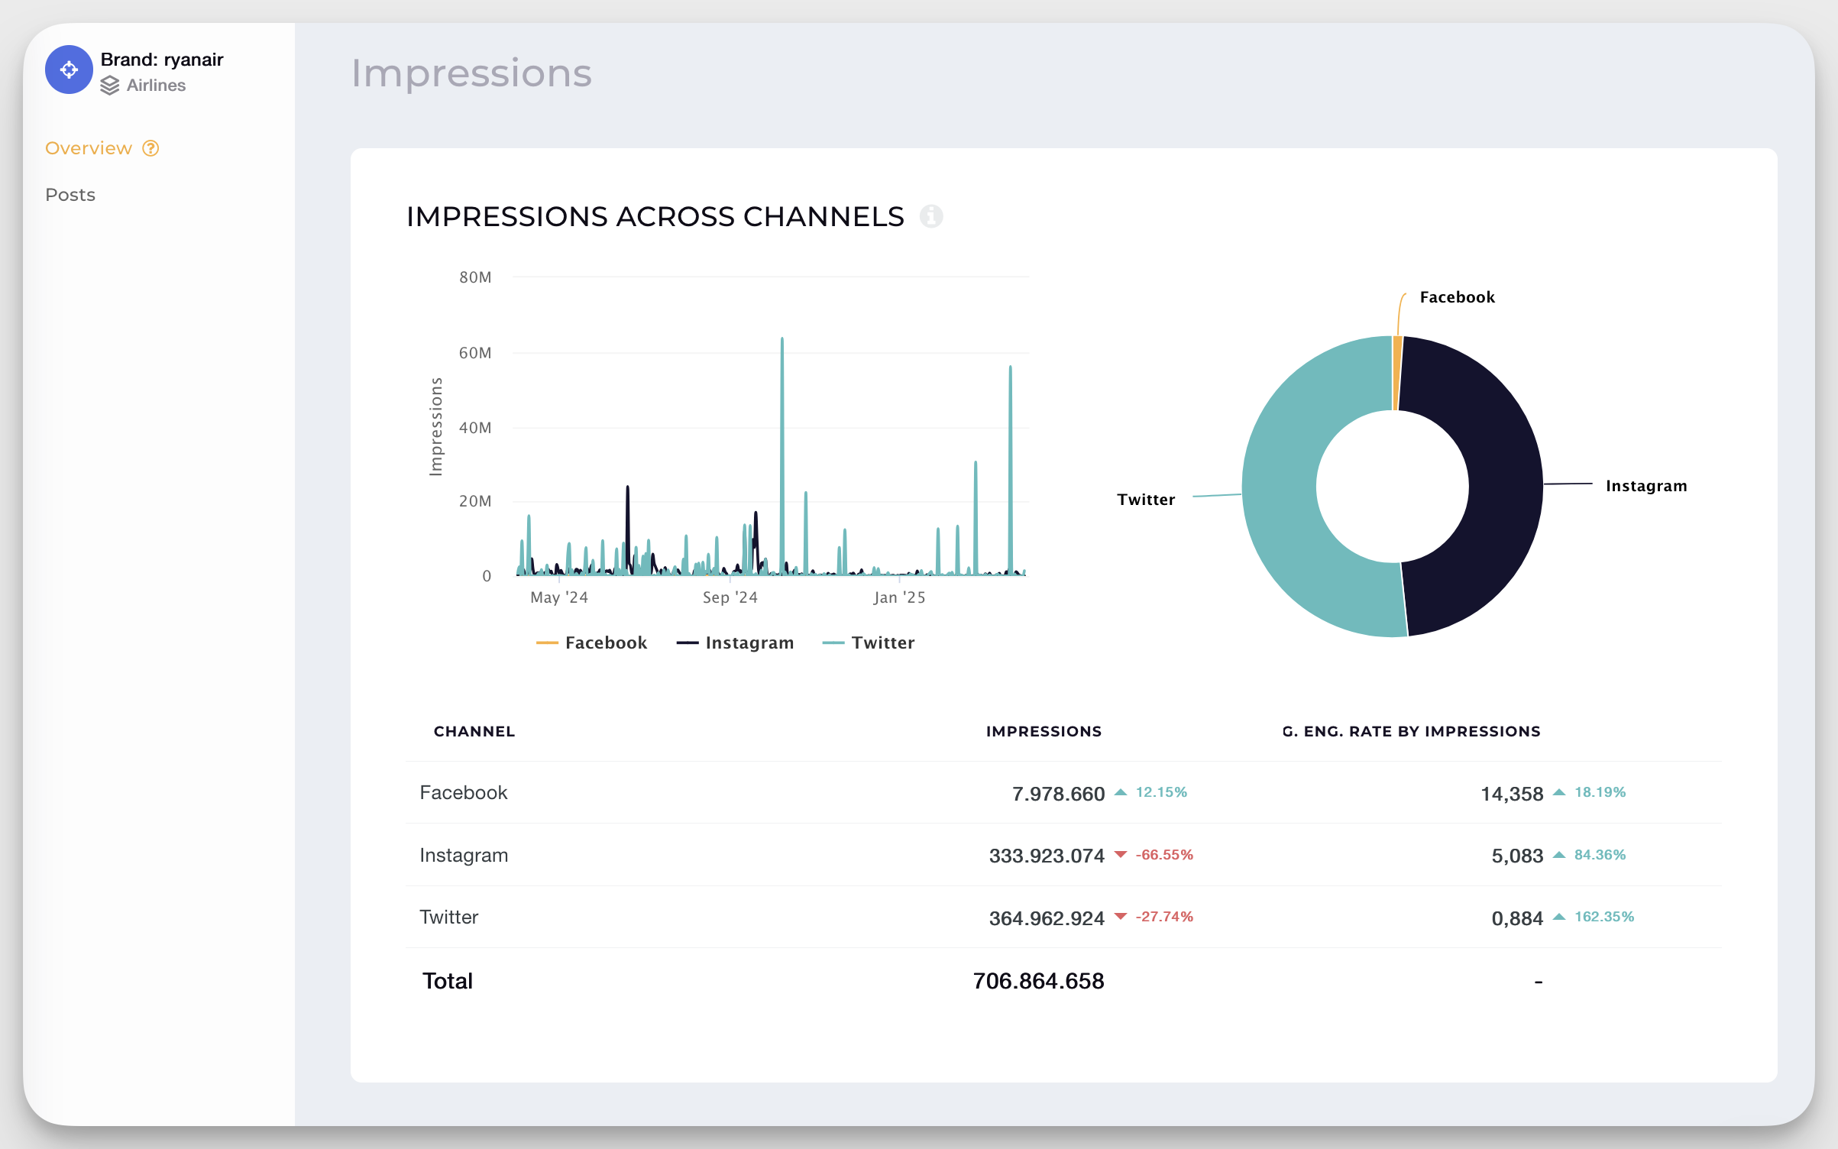Click the blue brand target icon
The width and height of the screenshot is (1838, 1149).
69,70
